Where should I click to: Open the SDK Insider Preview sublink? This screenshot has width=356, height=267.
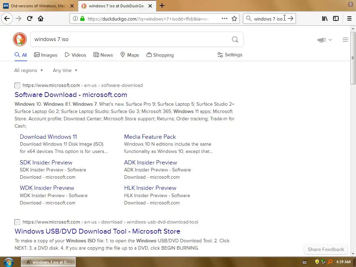click(46, 163)
